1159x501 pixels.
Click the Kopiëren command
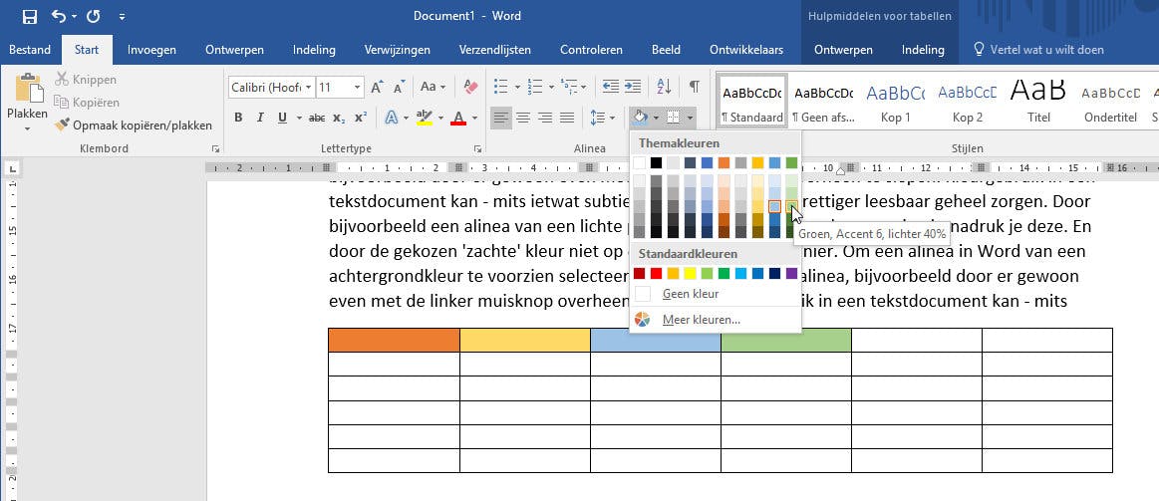88,102
